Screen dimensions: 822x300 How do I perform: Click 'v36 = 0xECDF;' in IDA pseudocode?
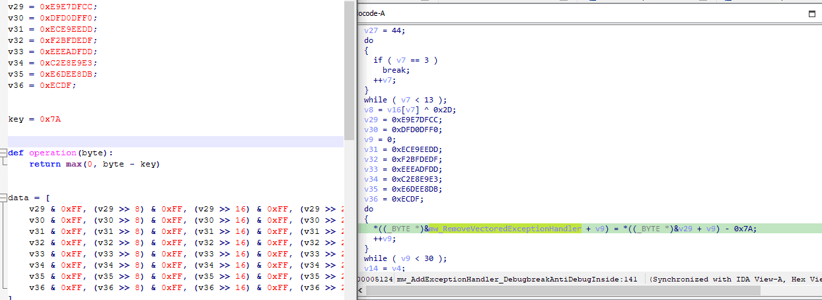point(394,199)
